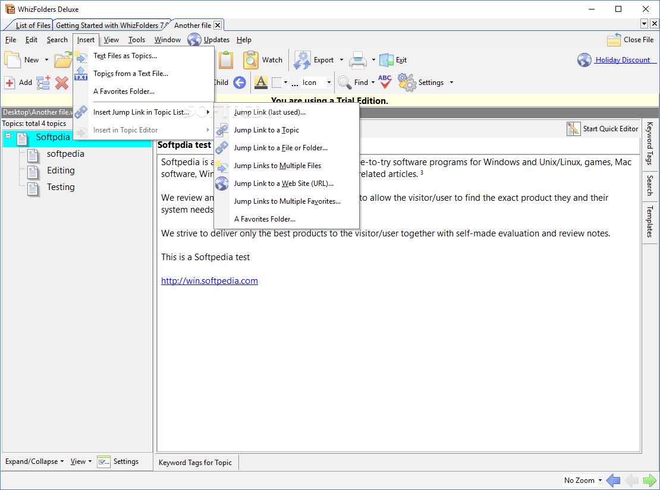
Task: Click the ABC spell check icon
Action: pyautogui.click(x=385, y=81)
